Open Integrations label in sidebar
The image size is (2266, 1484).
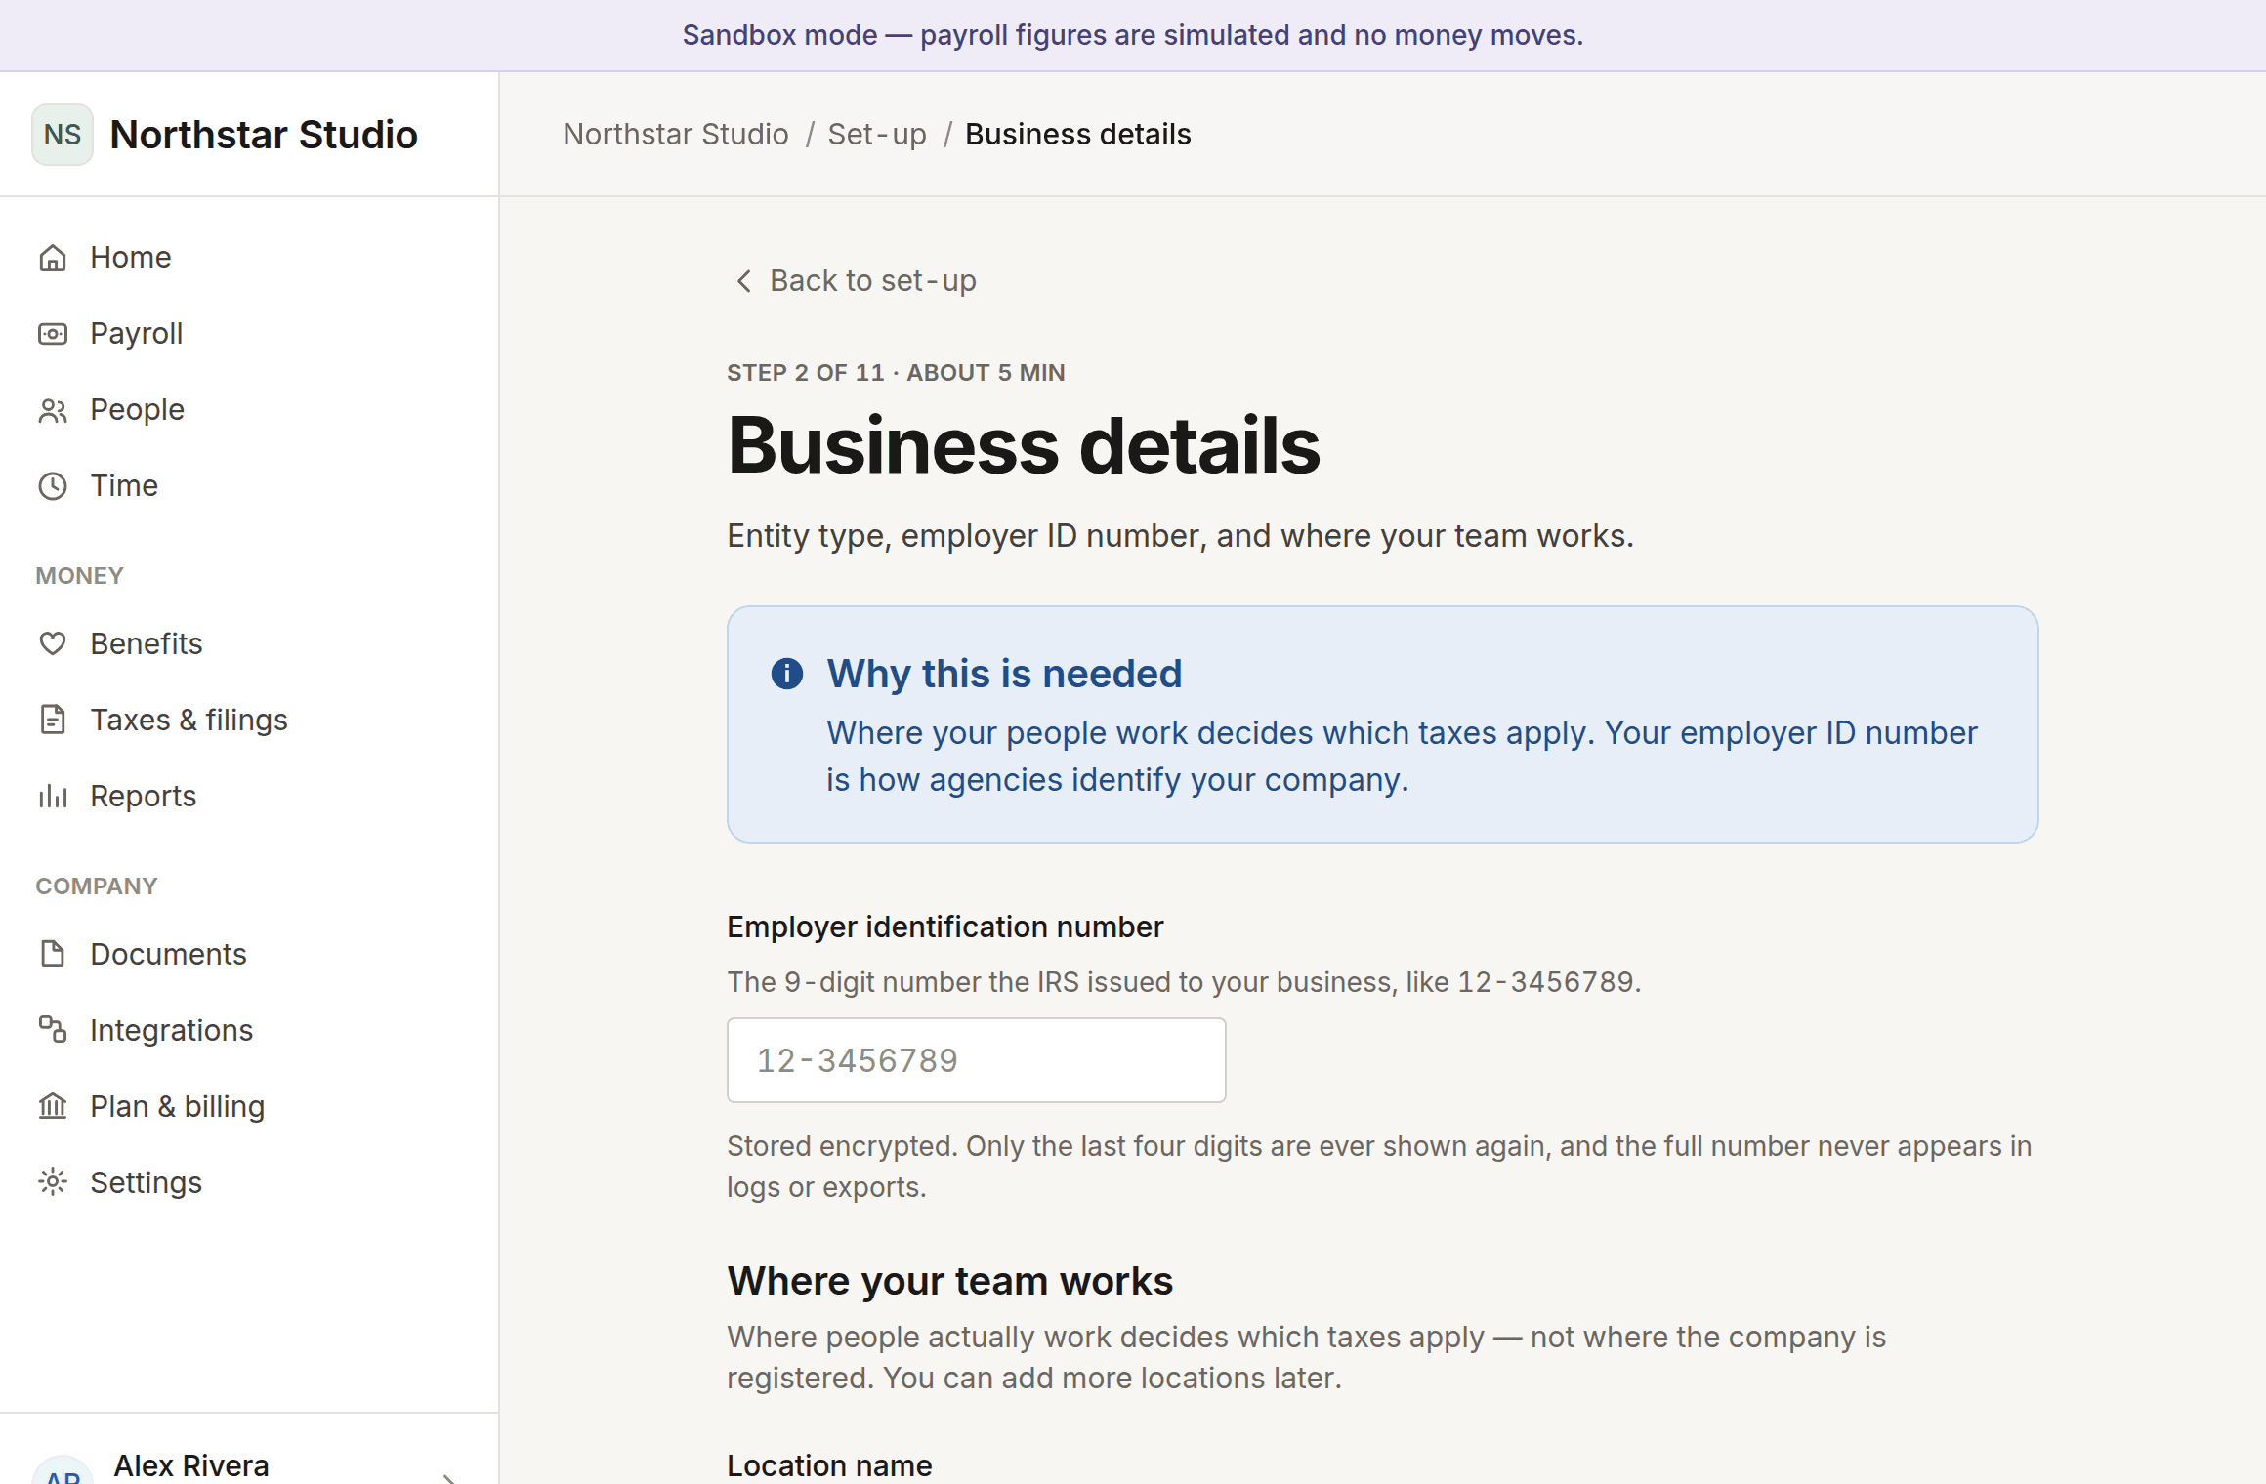tap(172, 1031)
